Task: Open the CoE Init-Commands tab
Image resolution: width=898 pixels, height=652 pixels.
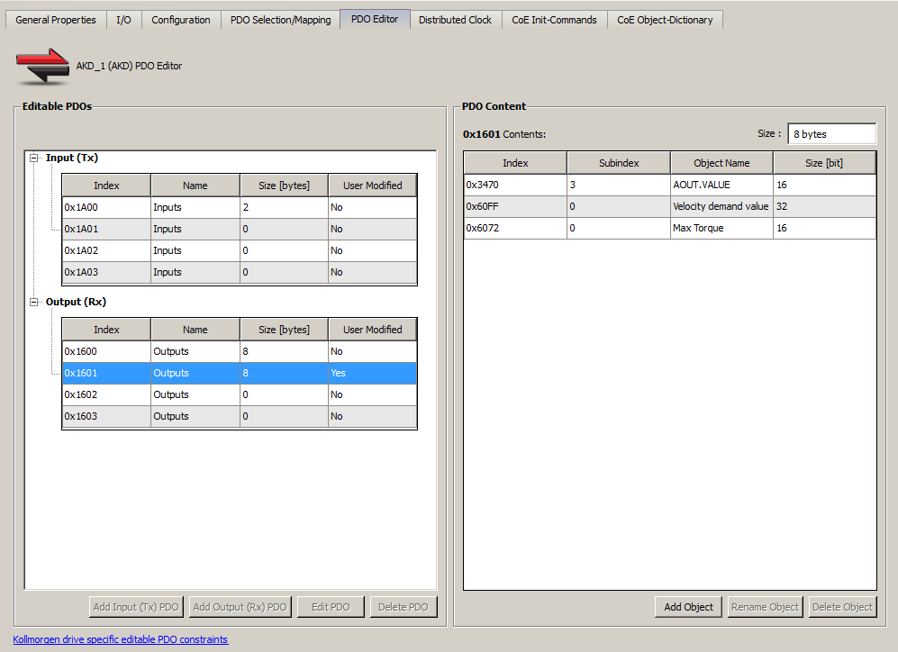Action: coord(554,20)
